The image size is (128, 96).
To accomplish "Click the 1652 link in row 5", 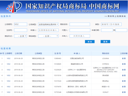I will click(8, 81).
